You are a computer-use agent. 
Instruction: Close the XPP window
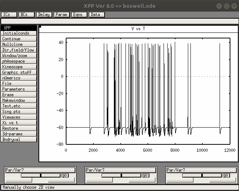click(234, 6)
